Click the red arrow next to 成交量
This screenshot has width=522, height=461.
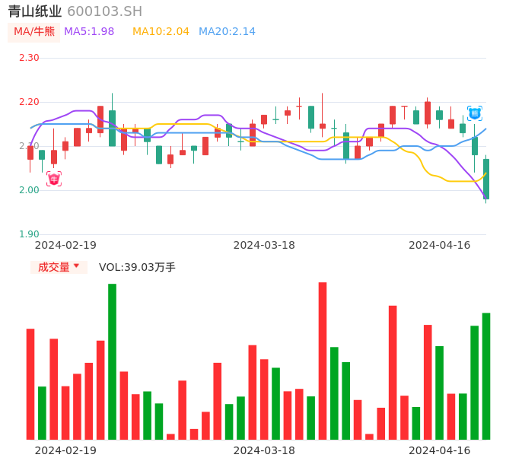click(76, 266)
